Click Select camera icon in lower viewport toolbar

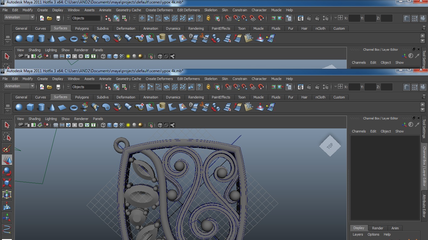pyautogui.click(x=21, y=125)
